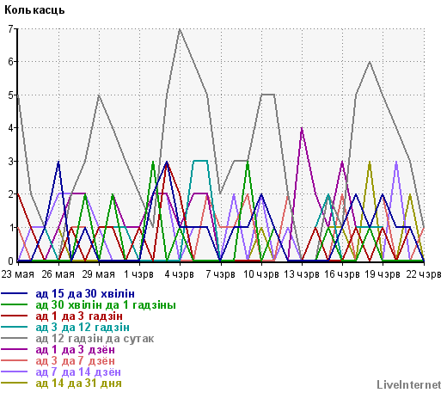
Task: Select legend label 'ад 1 да 3 гадзін'
Action: [79, 316]
